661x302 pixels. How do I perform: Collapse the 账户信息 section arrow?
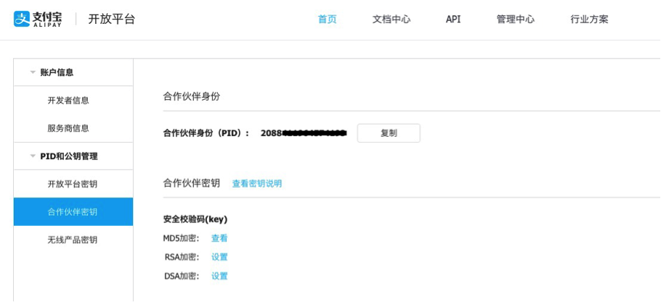(x=33, y=72)
